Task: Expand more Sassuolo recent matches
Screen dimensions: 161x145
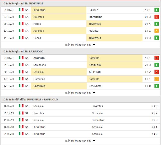Action: 80,93
